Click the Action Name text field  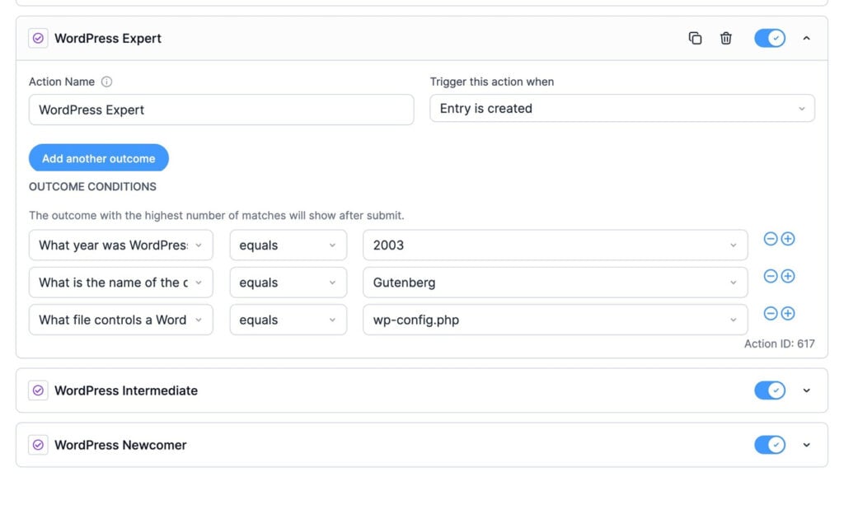pyautogui.click(x=221, y=110)
